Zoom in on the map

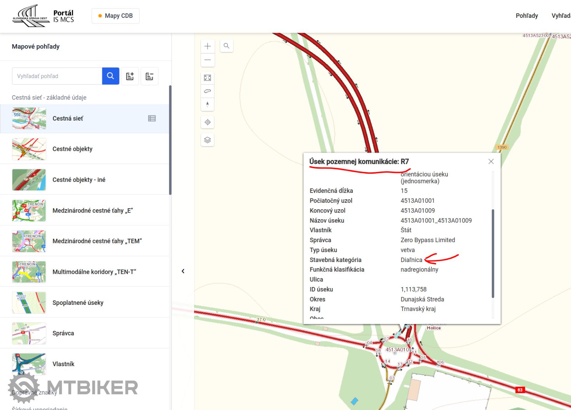(208, 46)
